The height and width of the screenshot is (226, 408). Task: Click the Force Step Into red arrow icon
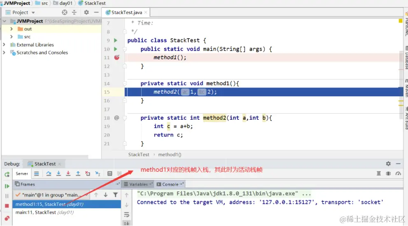click(68, 173)
